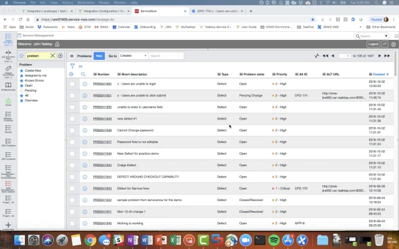This screenshot has height=249, width=399.
Task: Mark checkbox for Cannot Change password row
Action: point(72,130)
